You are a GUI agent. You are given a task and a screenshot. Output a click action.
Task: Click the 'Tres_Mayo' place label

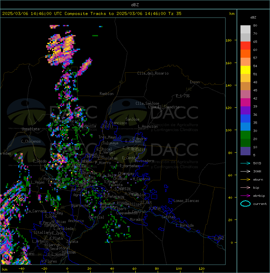[107, 137]
